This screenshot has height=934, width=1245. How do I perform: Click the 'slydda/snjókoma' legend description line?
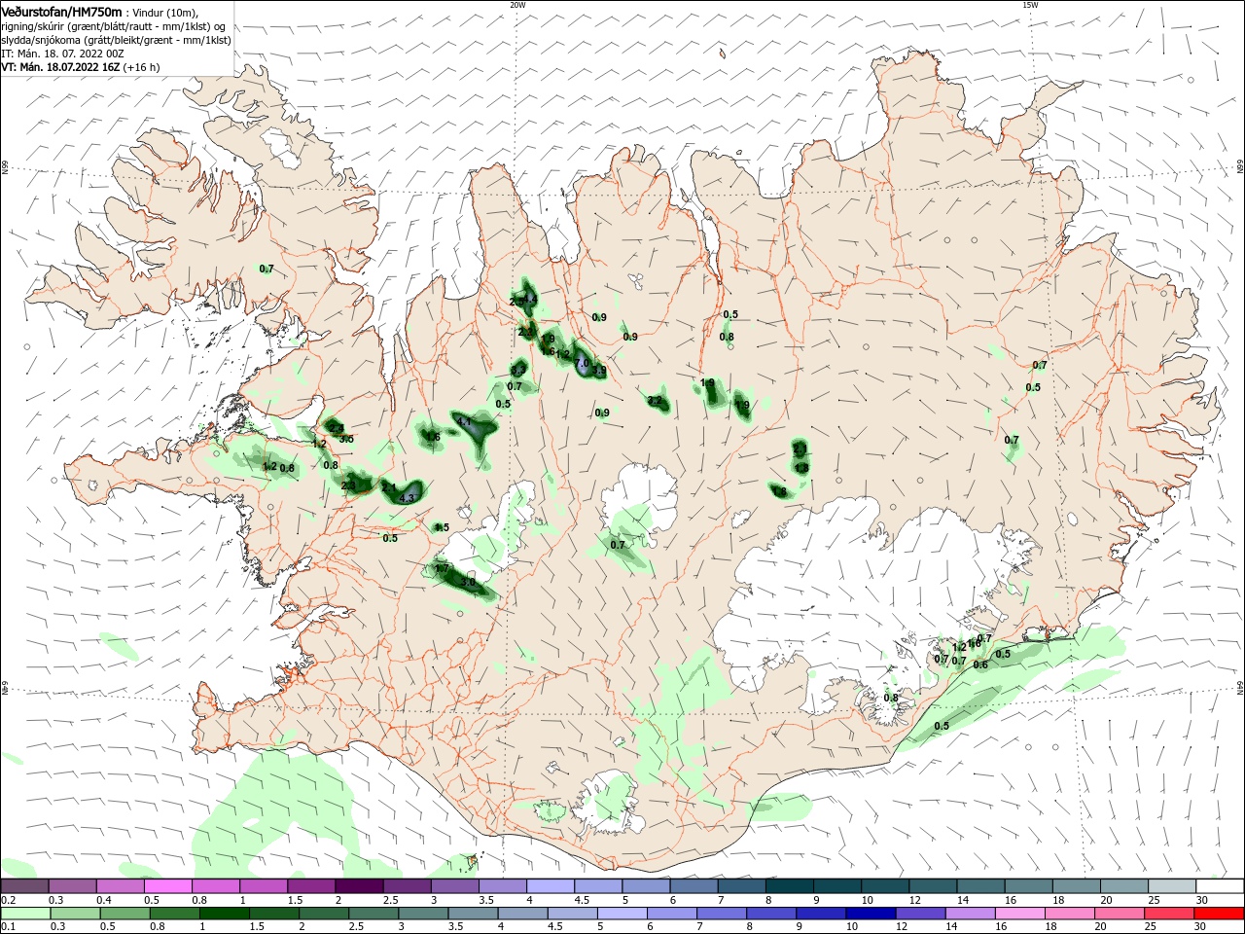click(116, 40)
